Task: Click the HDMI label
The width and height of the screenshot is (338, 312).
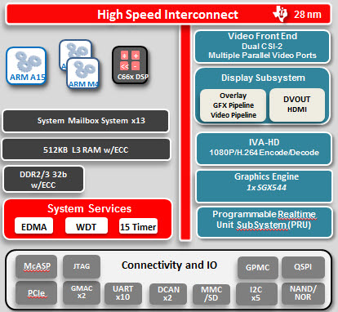Action: click(297, 109)
